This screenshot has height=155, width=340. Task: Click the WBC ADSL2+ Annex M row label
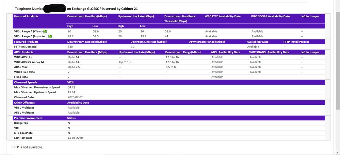point(29,62)
